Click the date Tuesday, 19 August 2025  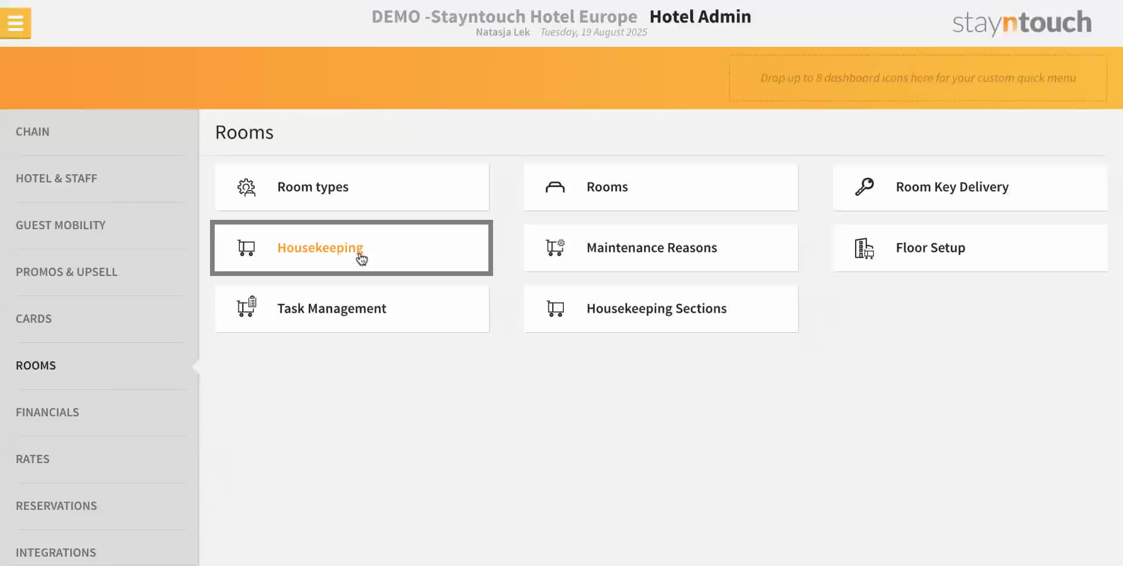pyautogui.click(x=594, y=32)
